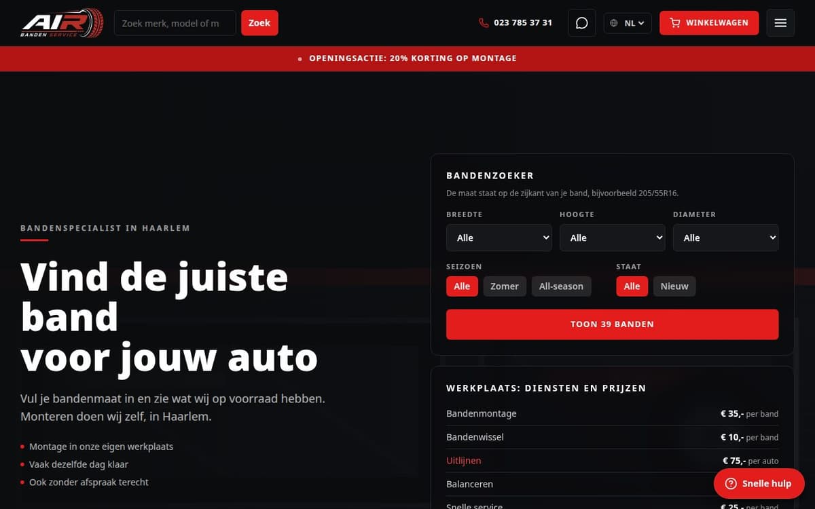This screenshot has width=815, height=509.
Task: Select the Nieuw condition filter
Action: [x=674, y=286]
